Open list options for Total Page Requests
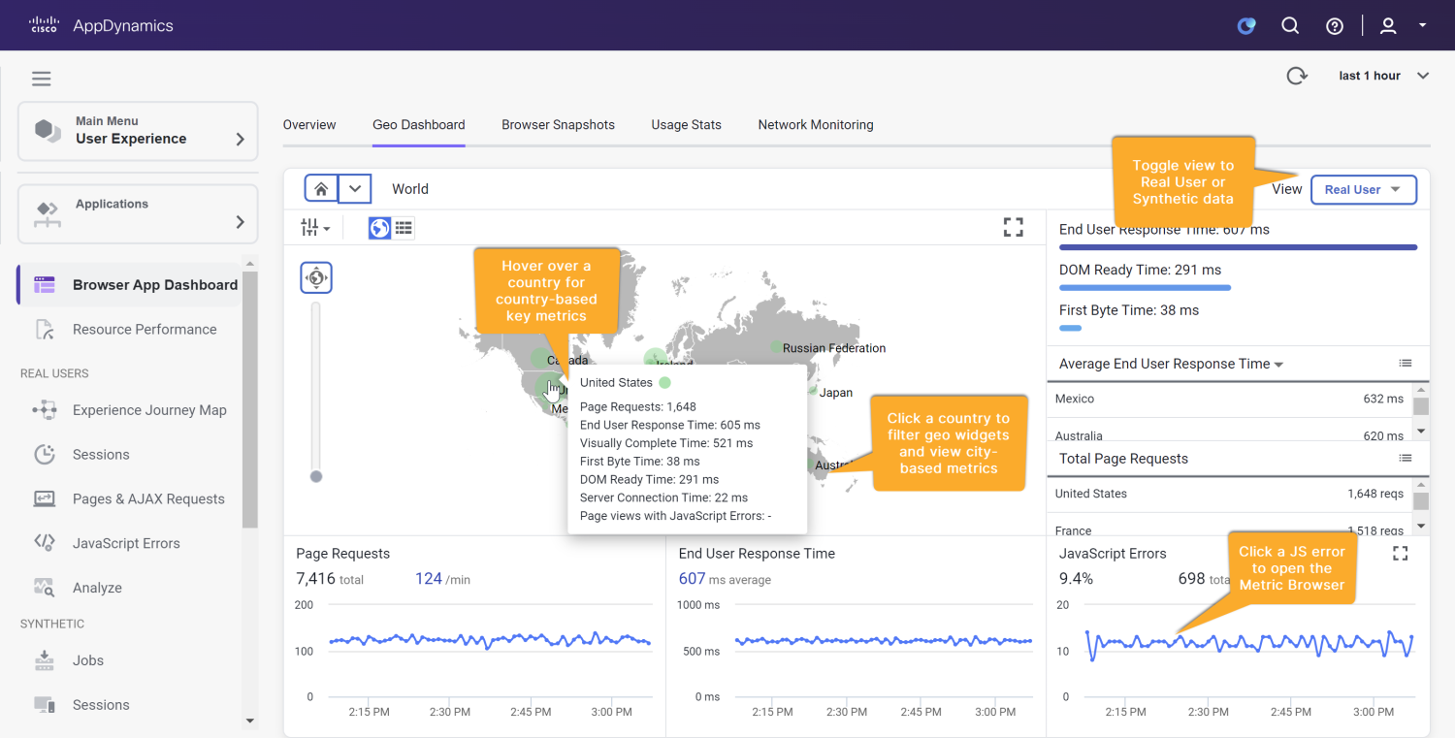The width and height of the screenshot is (1455, 738). [1406, 458]
